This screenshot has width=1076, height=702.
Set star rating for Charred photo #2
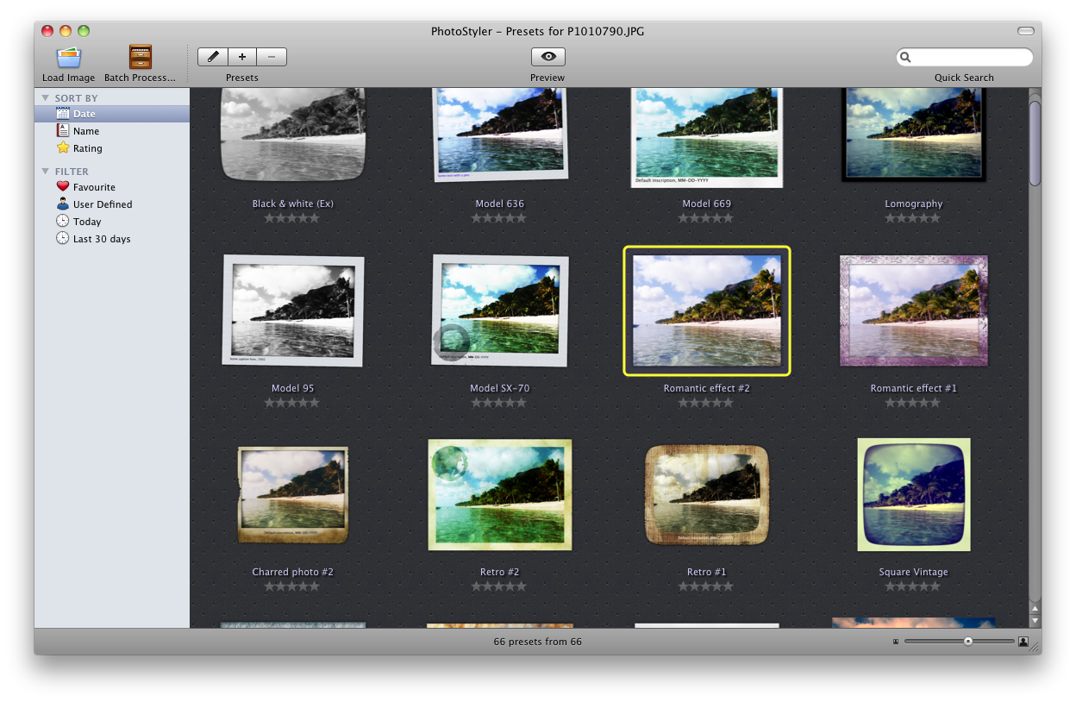[292, 586]
